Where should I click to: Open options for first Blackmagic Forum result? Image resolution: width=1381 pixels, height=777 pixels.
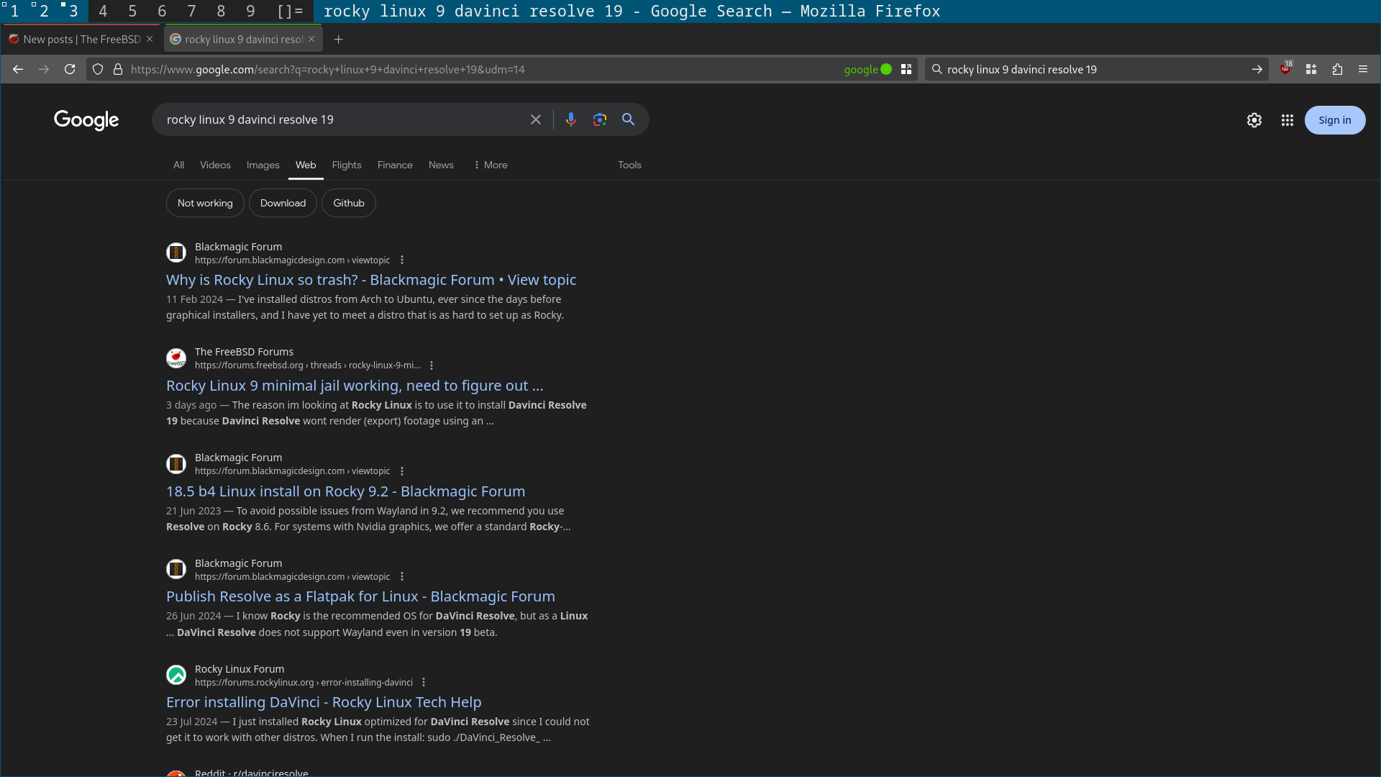[402, 260]
